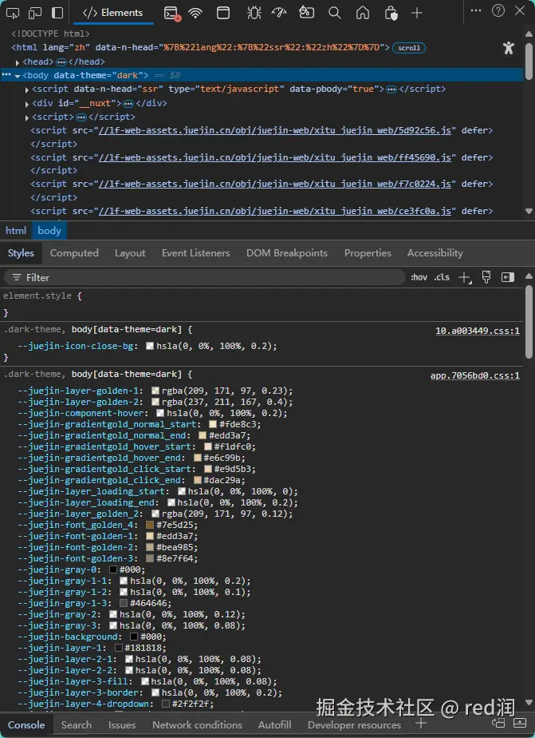Open the 5d92c56.js script link
This screenshot has height=738, width=535.
coord(275,130)
